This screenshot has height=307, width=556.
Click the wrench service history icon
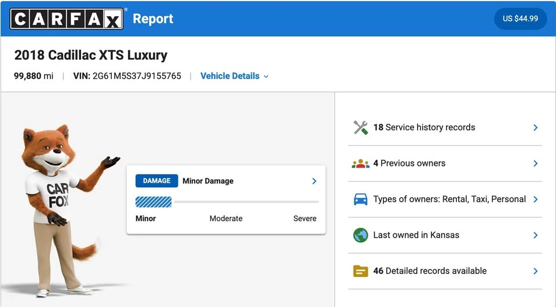361,127
